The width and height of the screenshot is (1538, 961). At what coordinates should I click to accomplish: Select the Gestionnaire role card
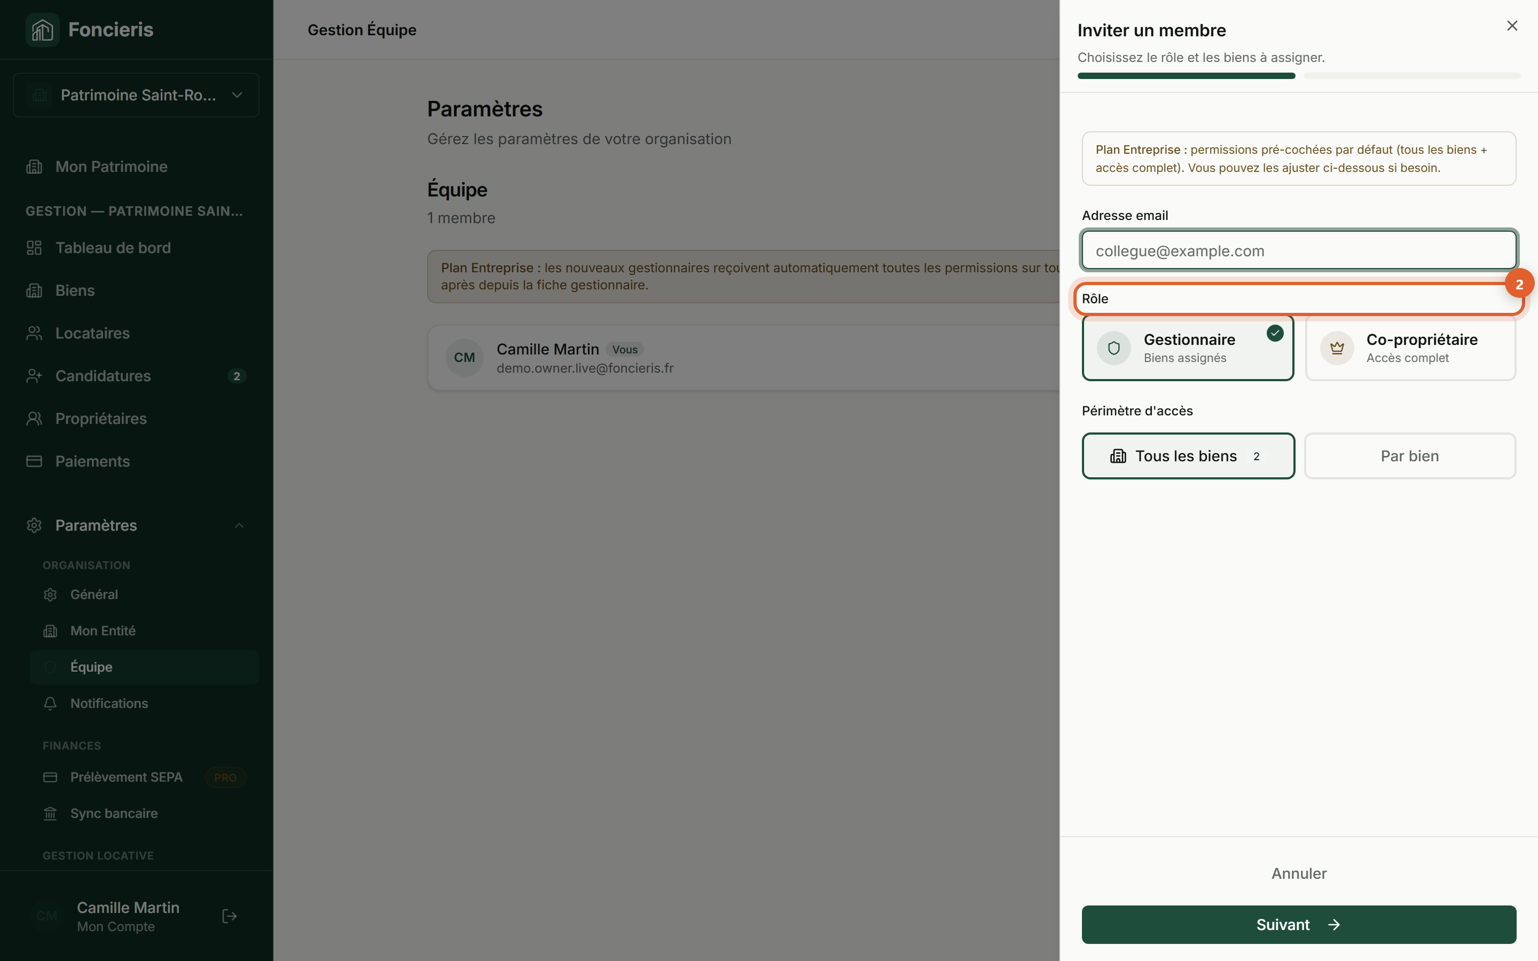click(x=1188, y=348)
